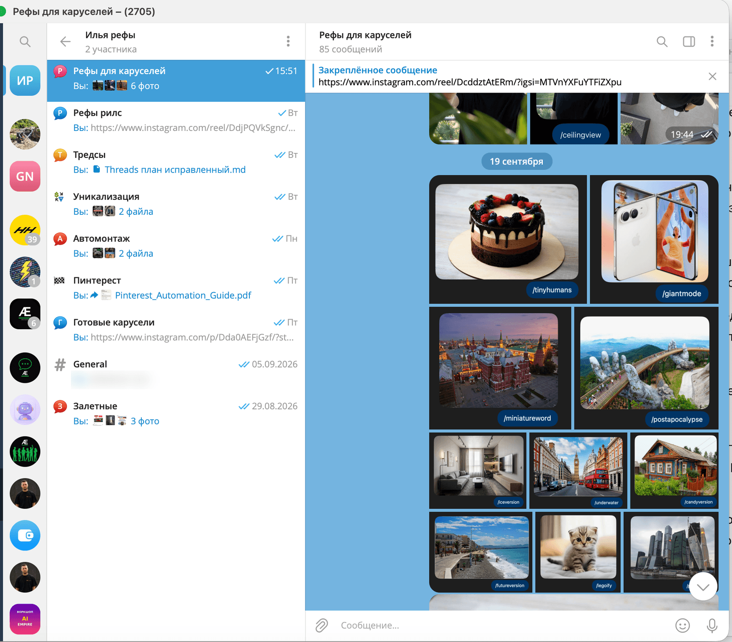
Task: Toggle the right info panel icon
Action: [x=689, y=42]
